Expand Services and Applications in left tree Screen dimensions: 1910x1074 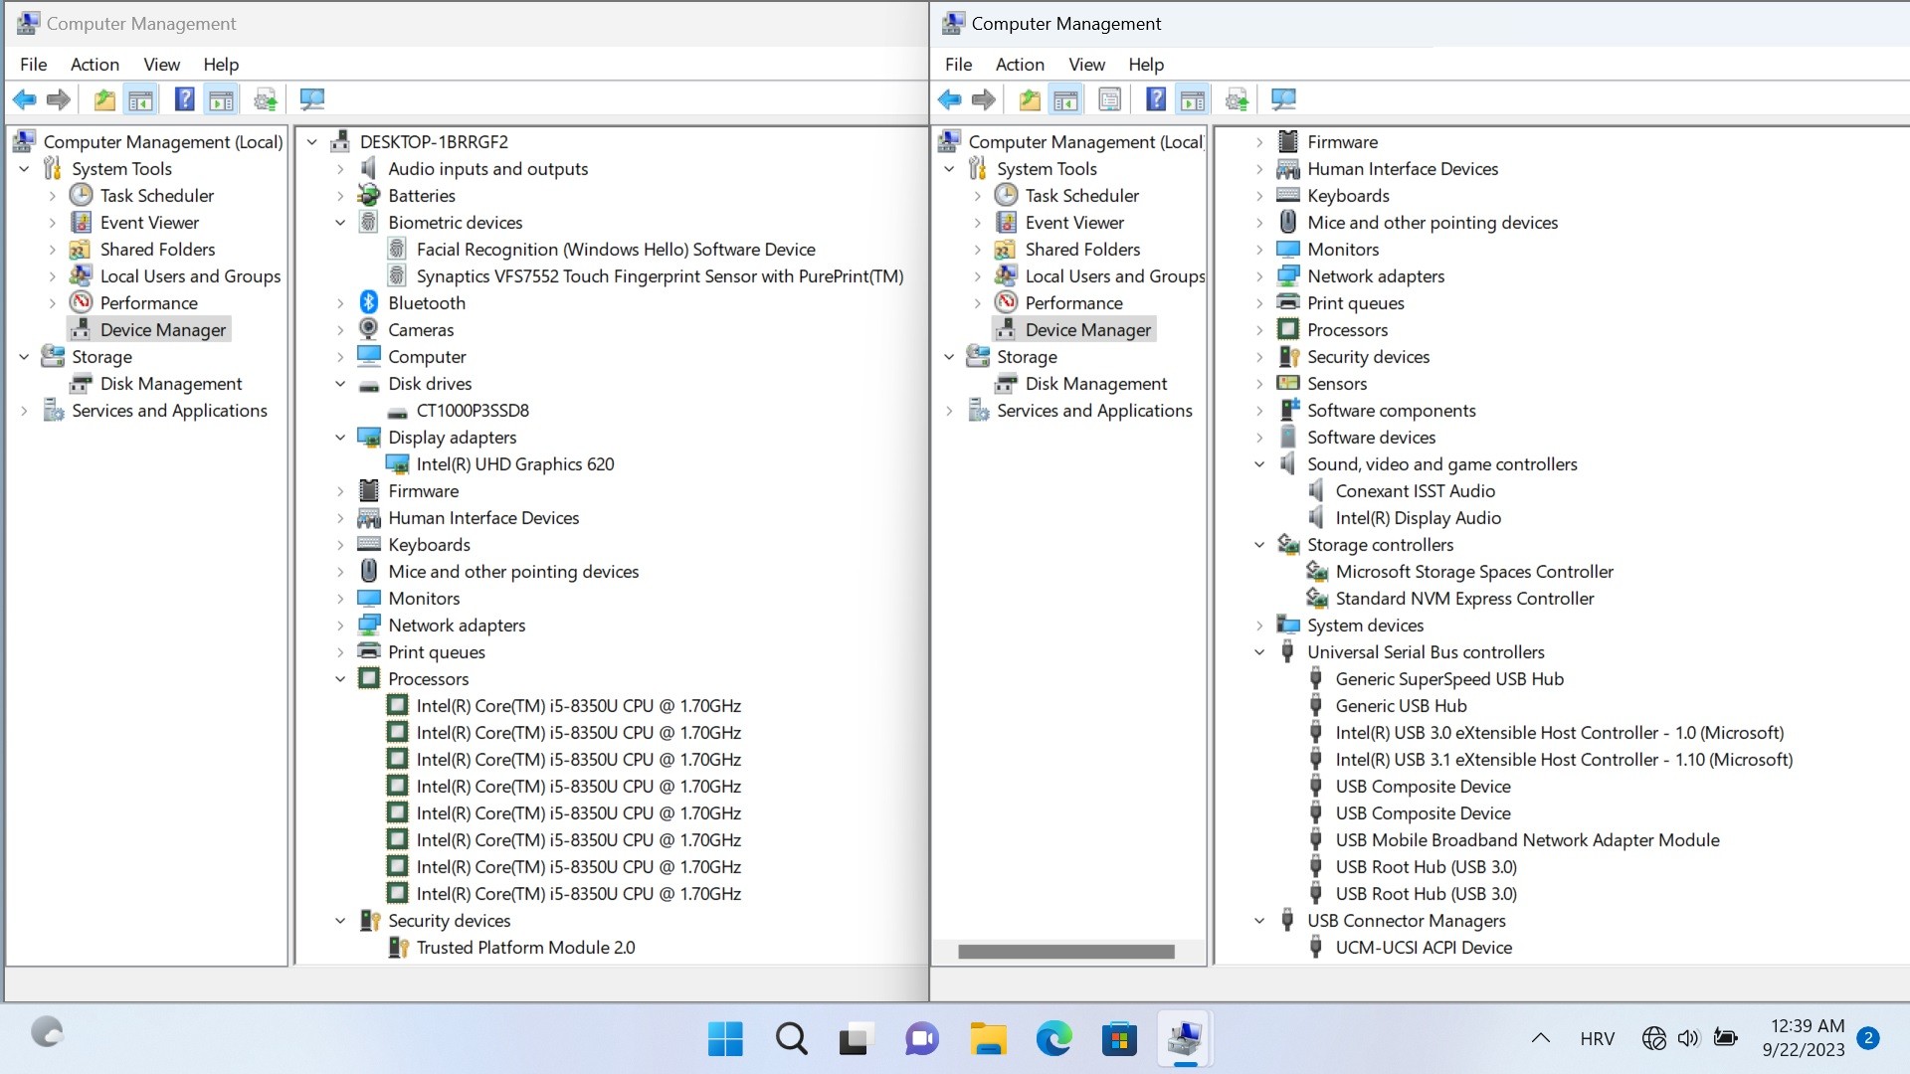pyautogui.click(x=24, y=411)
